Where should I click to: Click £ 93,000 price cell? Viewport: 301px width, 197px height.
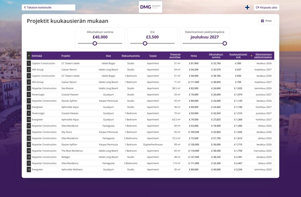click(193, 113)
